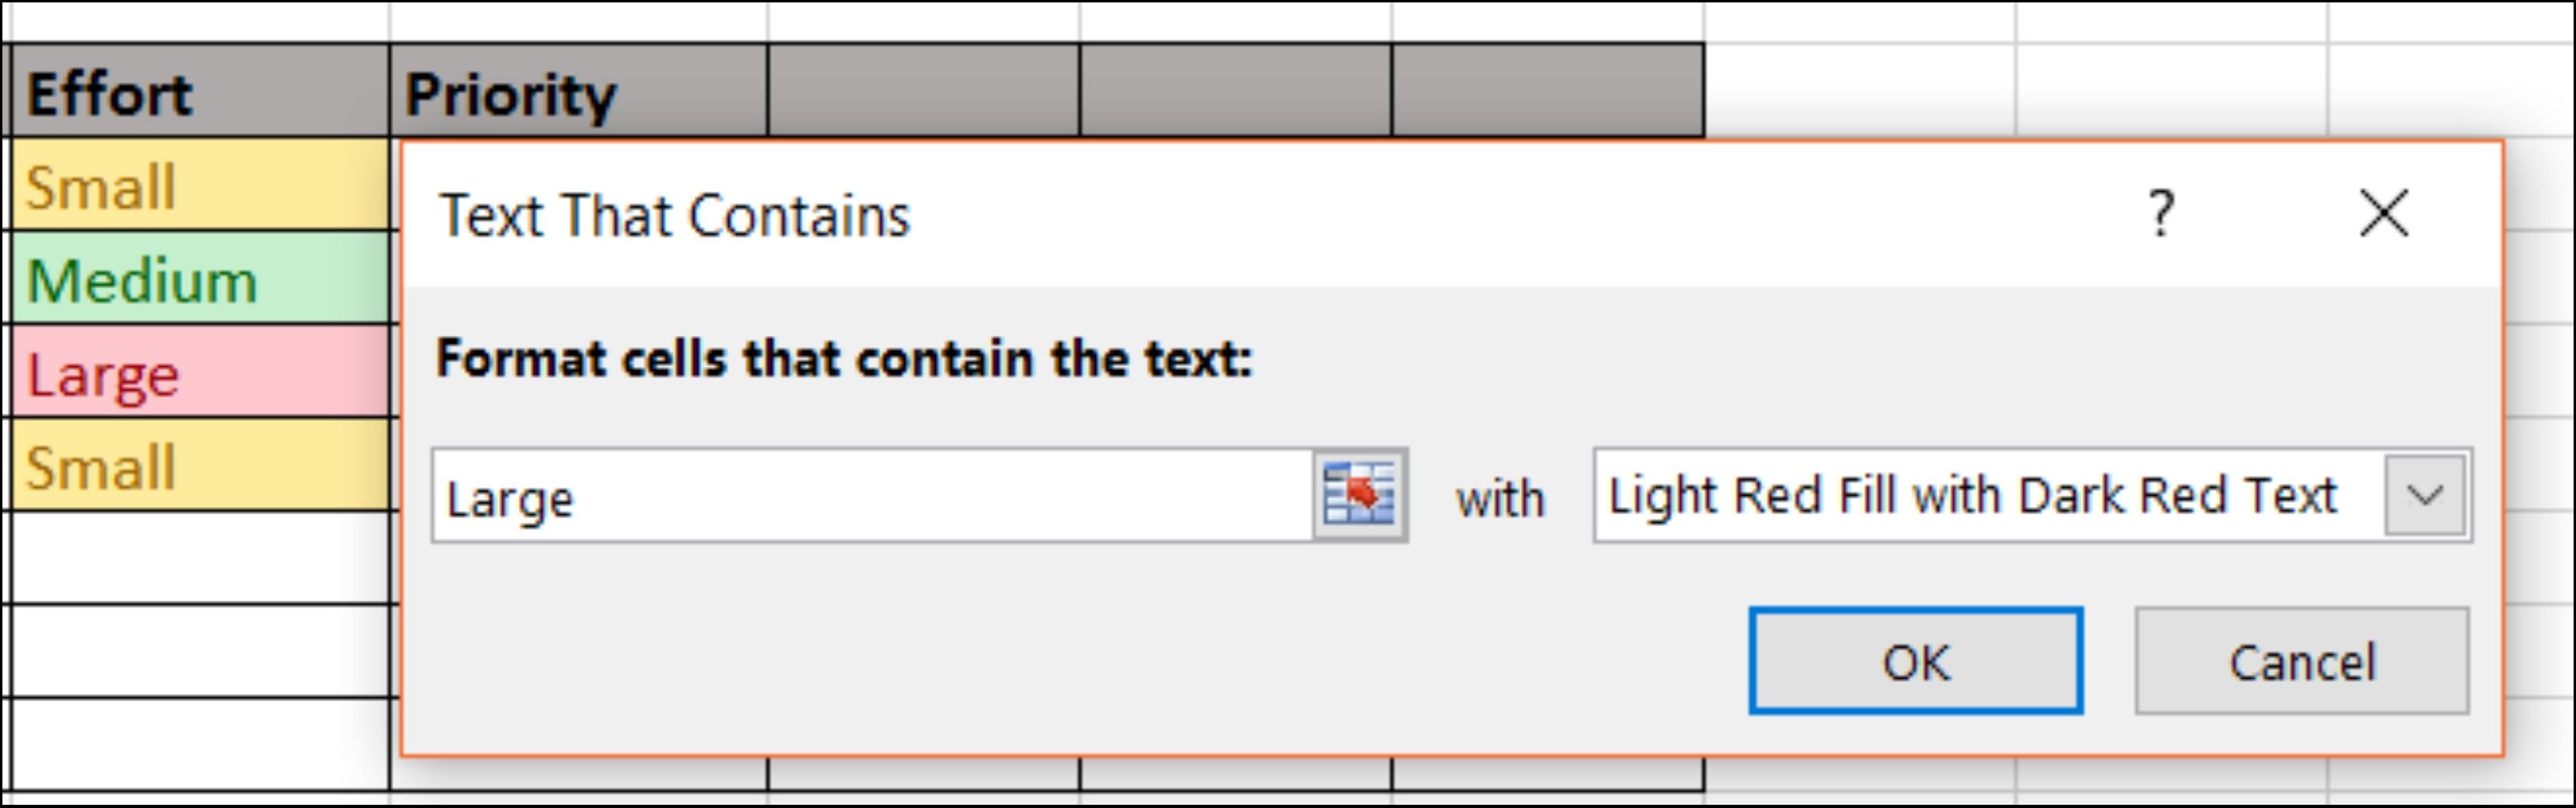Viewport: 2576px width, 808px height.
Task: Select the red Large cell
Action: (x=198, y=373)
